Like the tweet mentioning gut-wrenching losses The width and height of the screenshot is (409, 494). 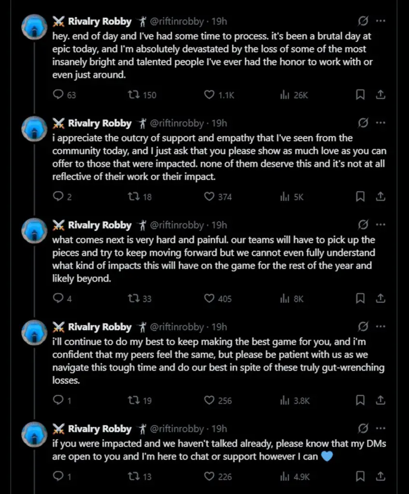(x=209, y=400)
